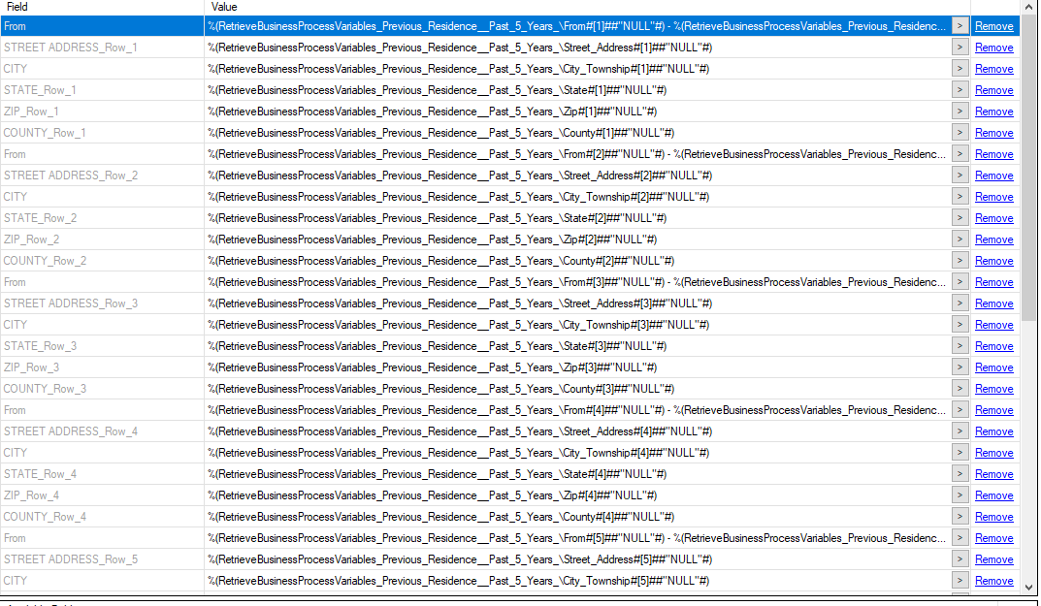Select the STREET ADDRESS_Row_5 field label
Viewport: 1041px width, 606px height.
[71, 559]
